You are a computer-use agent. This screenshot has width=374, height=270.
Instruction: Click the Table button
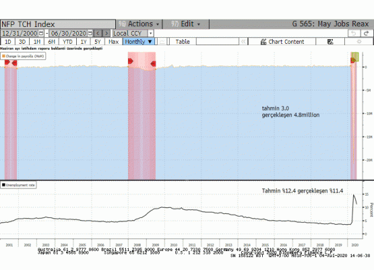[x=183, y=42]
